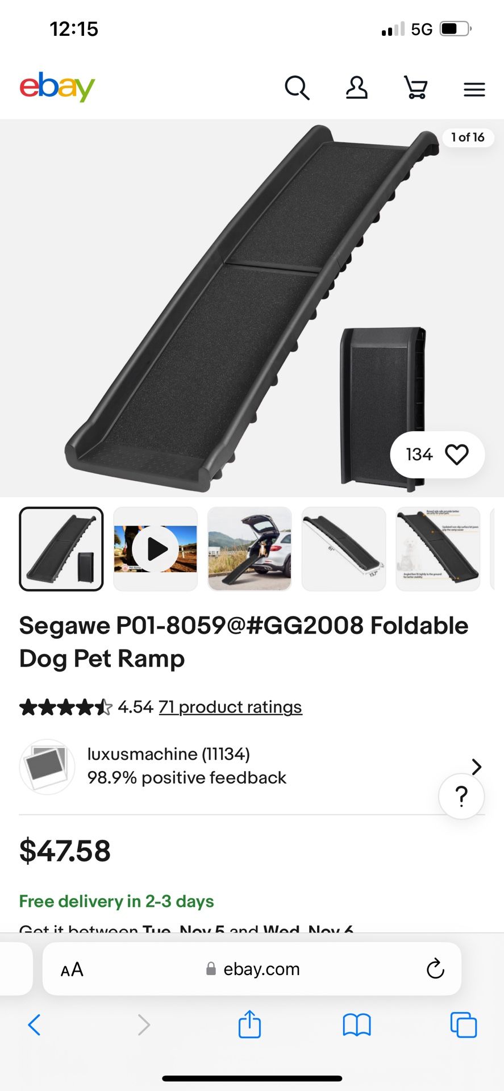Tap the ebay.com address bar
This screenshot has height=1091, width=504.
[252, 969]
